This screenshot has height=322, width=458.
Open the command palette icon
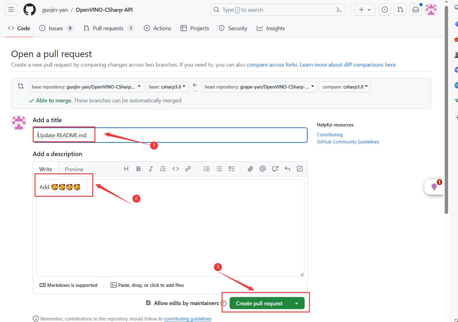[339, 10]
